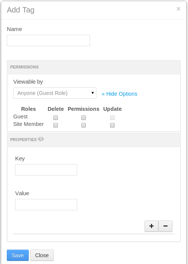Click the Close button
Screen dimensions: 188x264
click(42, 255)
